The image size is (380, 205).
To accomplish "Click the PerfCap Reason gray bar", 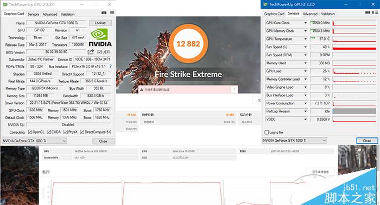I will tap(354, 111).
